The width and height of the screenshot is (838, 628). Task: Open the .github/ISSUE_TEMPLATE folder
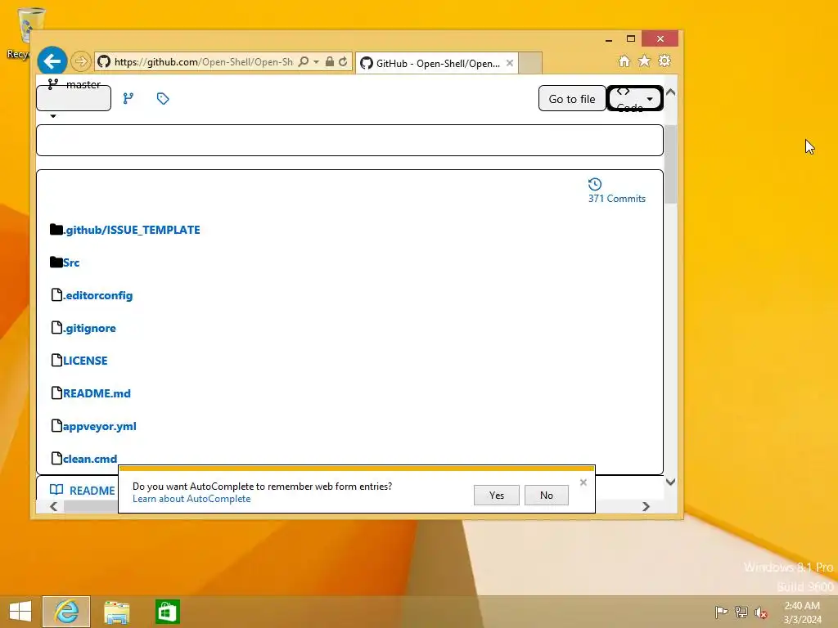[x=132, y=230]
